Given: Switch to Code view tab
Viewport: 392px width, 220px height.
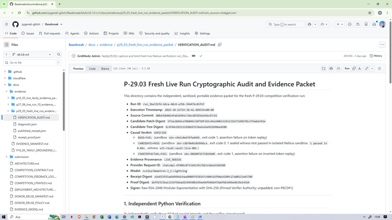Looking at the screenshot, I should point(92,68).
